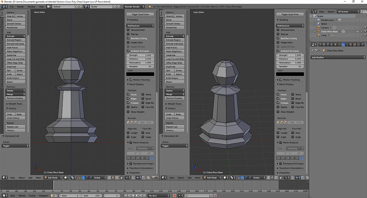This screenshot has height=198, width=367.
Task: Open the All Scenes outliner dropdown
Action: [348, 12]
